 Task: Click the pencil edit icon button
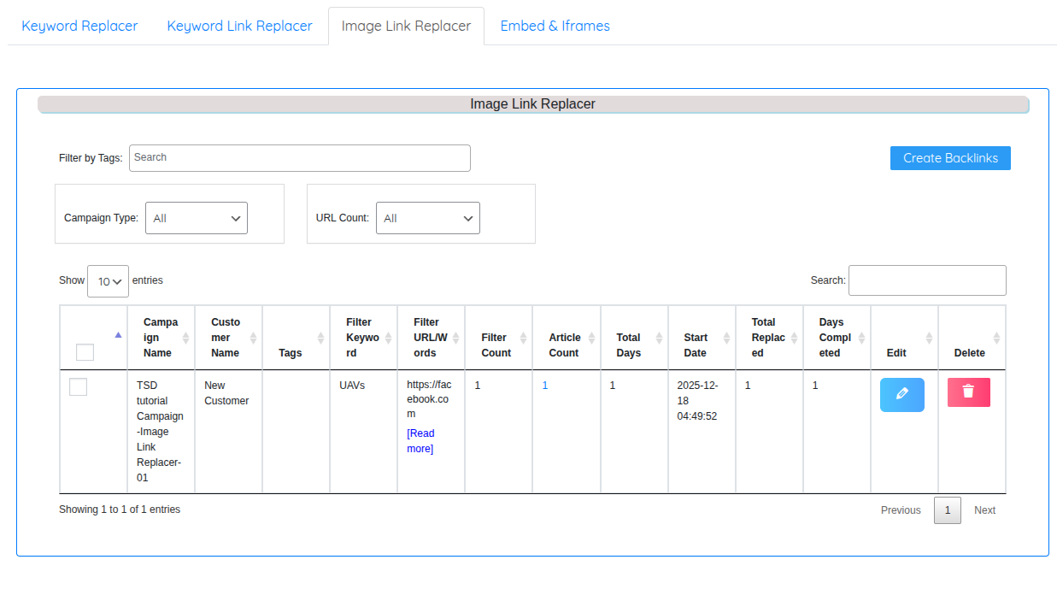(x=901, y=394)
